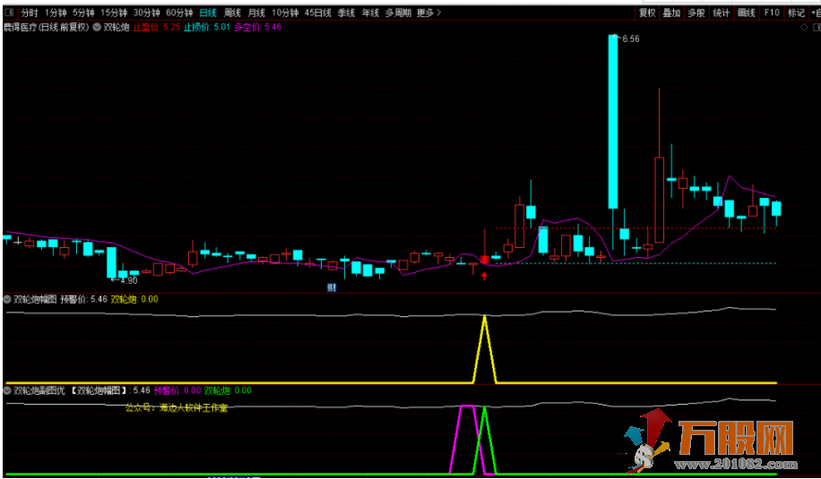Image resolution: width=821 pixels, height=479 pixels.
Task: Click the 双轮炮 indicator name in main chart
Action: [116, 27]
